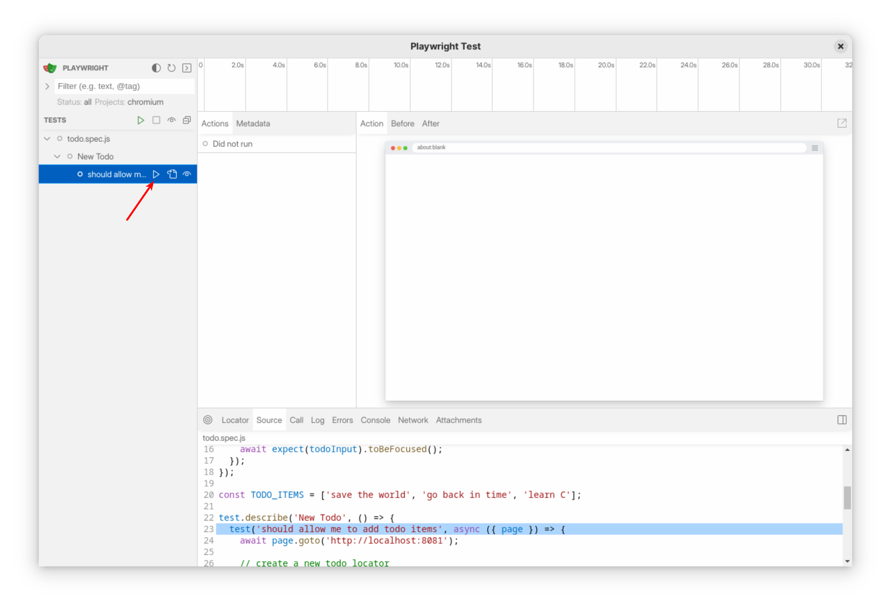Toggle the color theme icon
The width and height of the screenshot is (891, 609).
(156, 68)
